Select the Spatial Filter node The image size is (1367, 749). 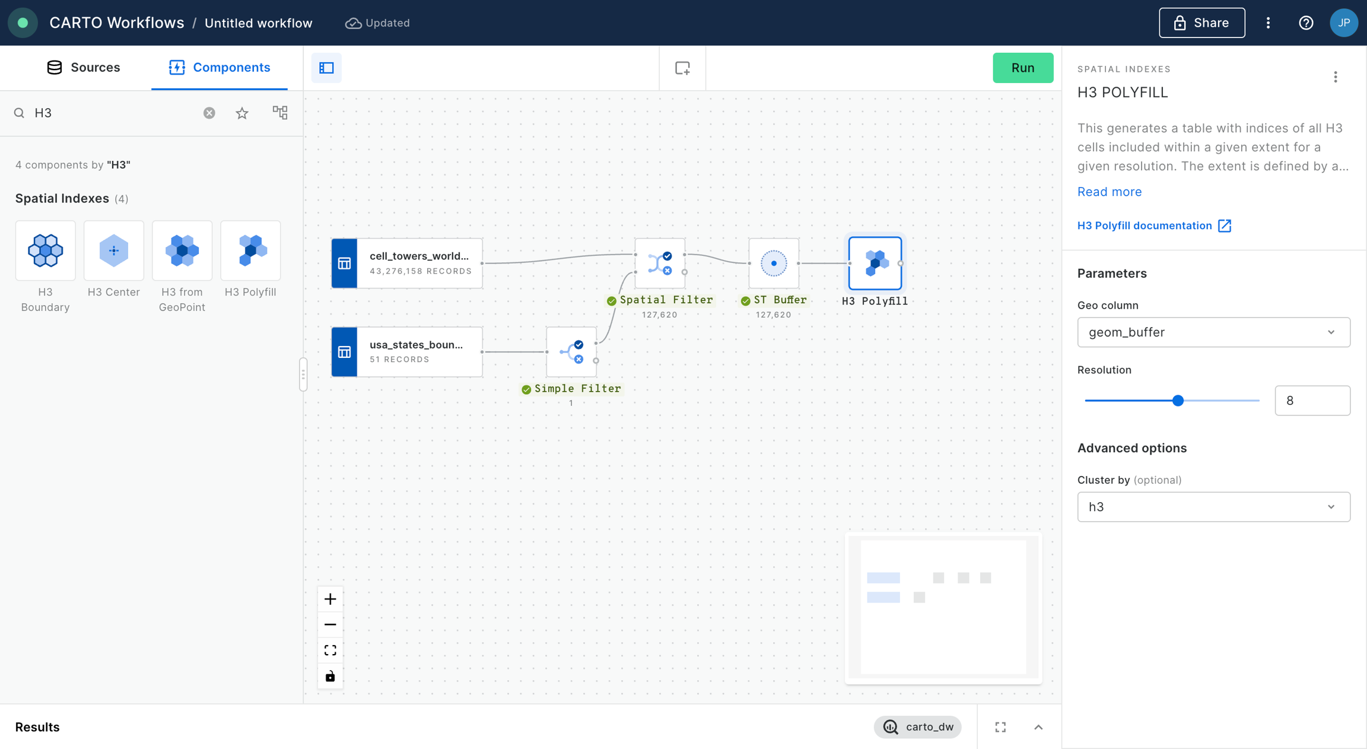tap(659, 264)
